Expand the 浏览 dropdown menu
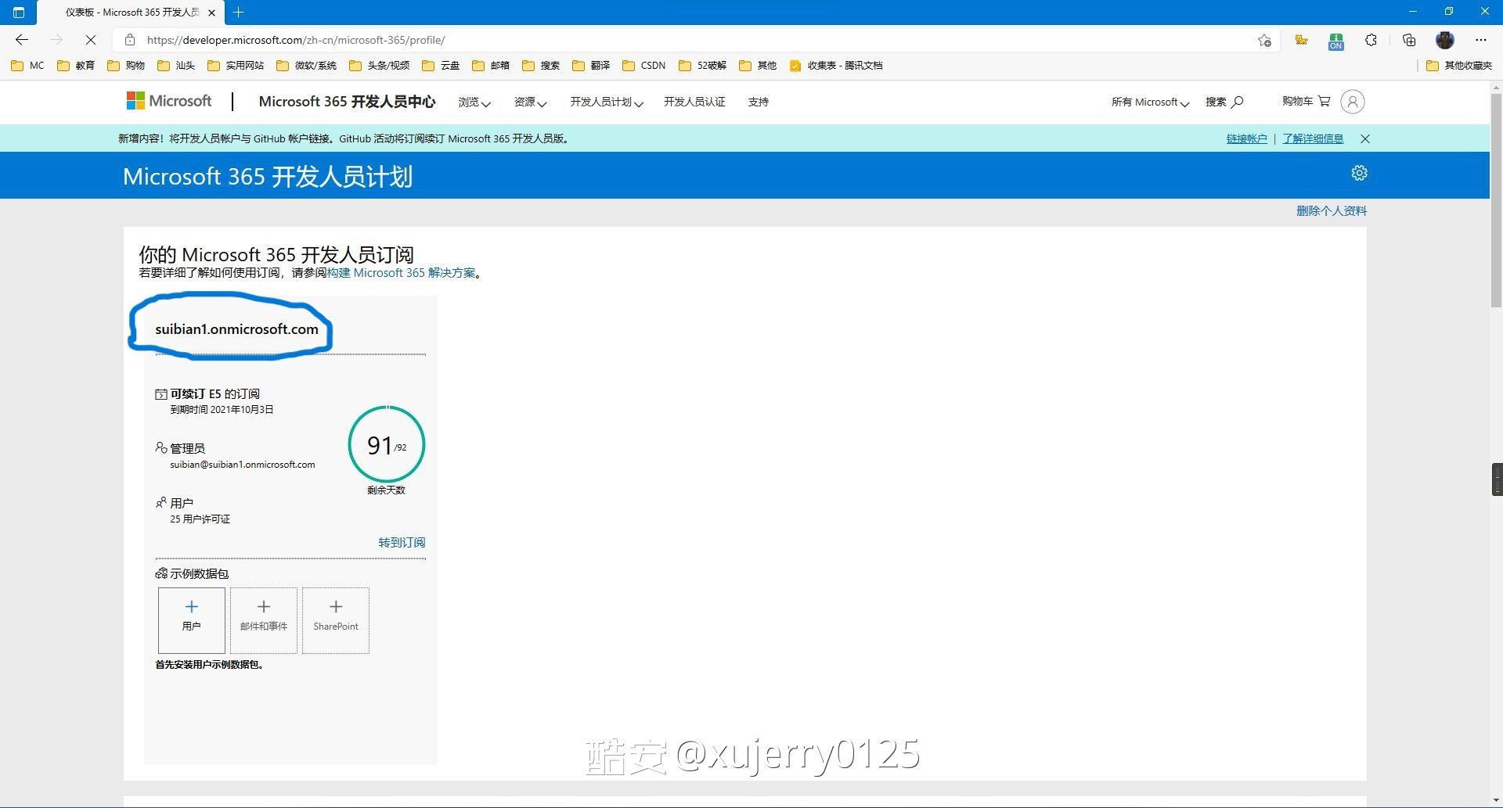The width and height of the screenshot is (1503, 808). [x=474, y=102]
